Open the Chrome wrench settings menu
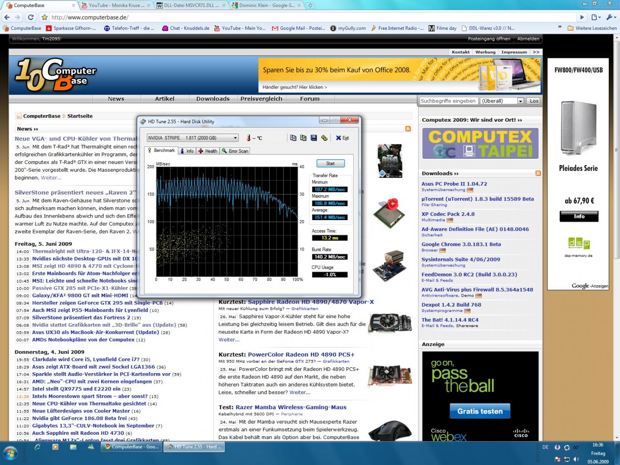 (610, 17)
